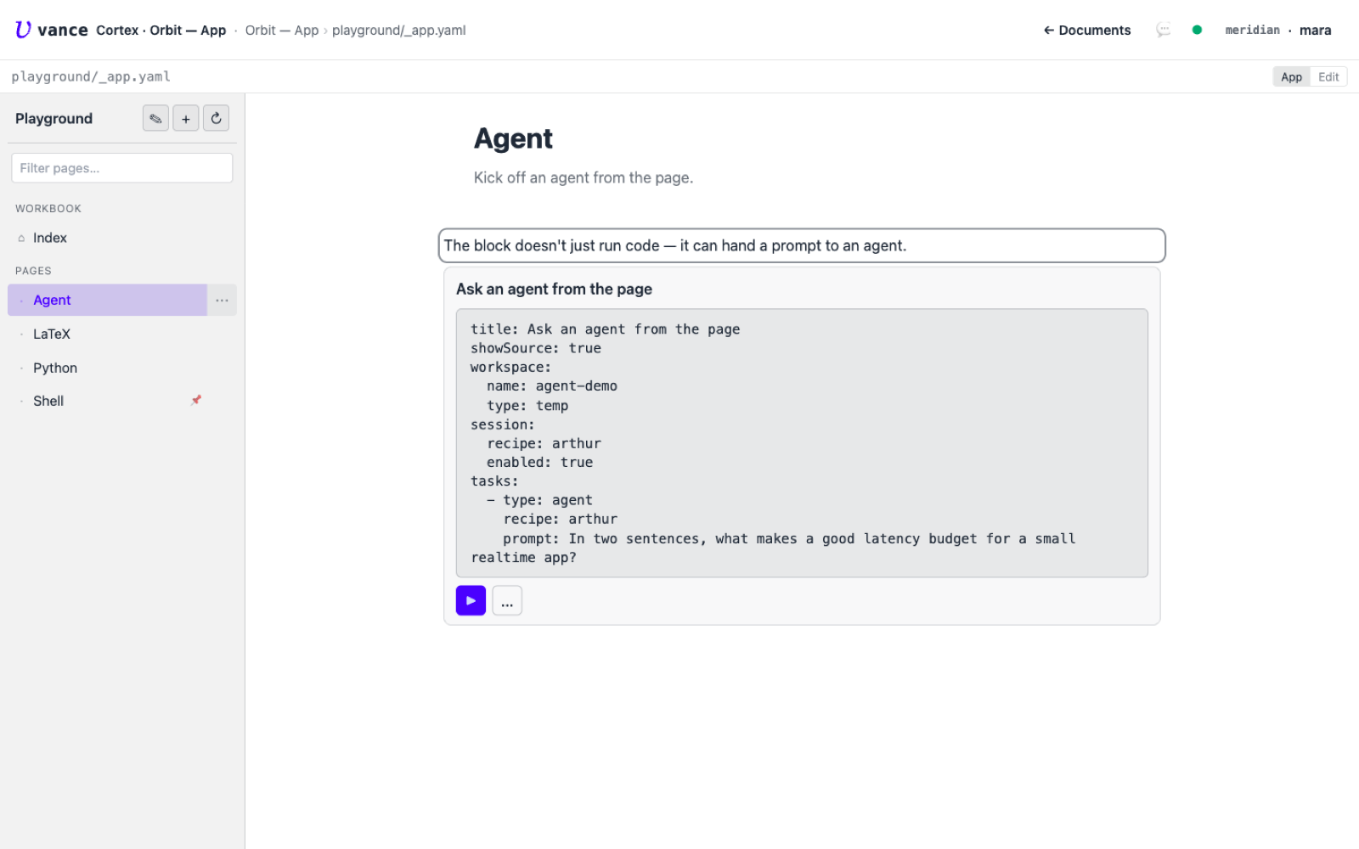Viewport: 1359px width, 849px height.
Task: Open the Python page
Action: click(122, 368)
